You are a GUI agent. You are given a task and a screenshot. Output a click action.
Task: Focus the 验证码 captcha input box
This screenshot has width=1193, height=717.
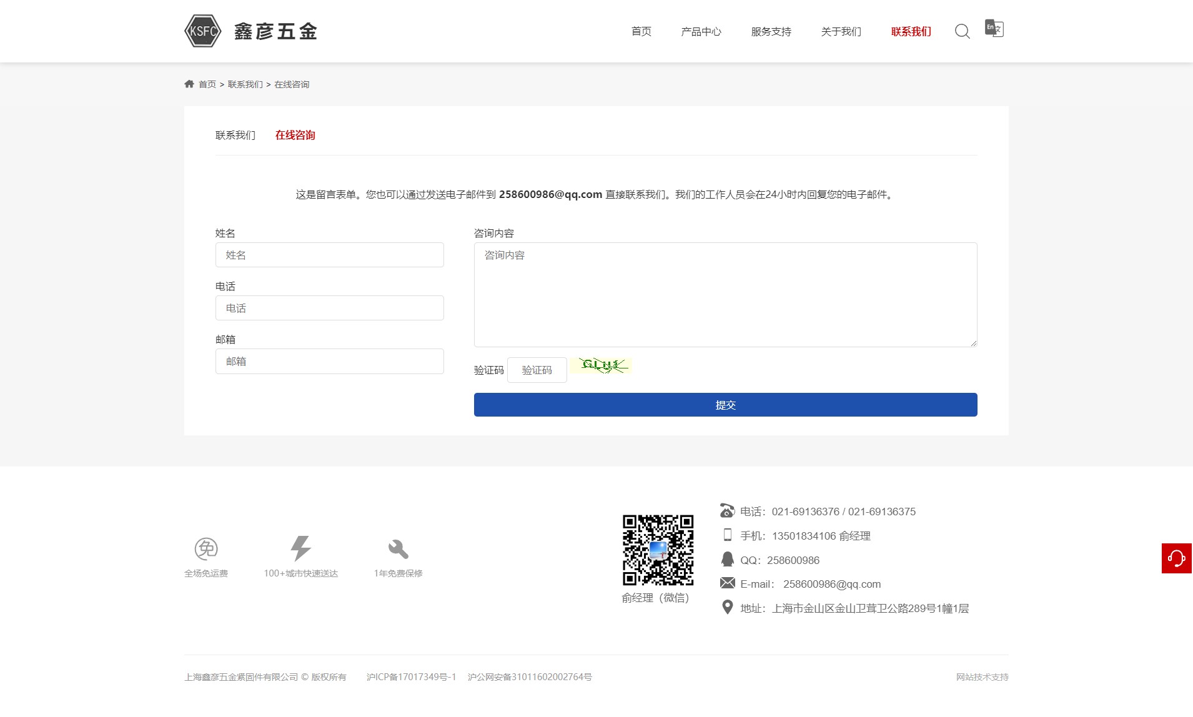click(537, 370)
